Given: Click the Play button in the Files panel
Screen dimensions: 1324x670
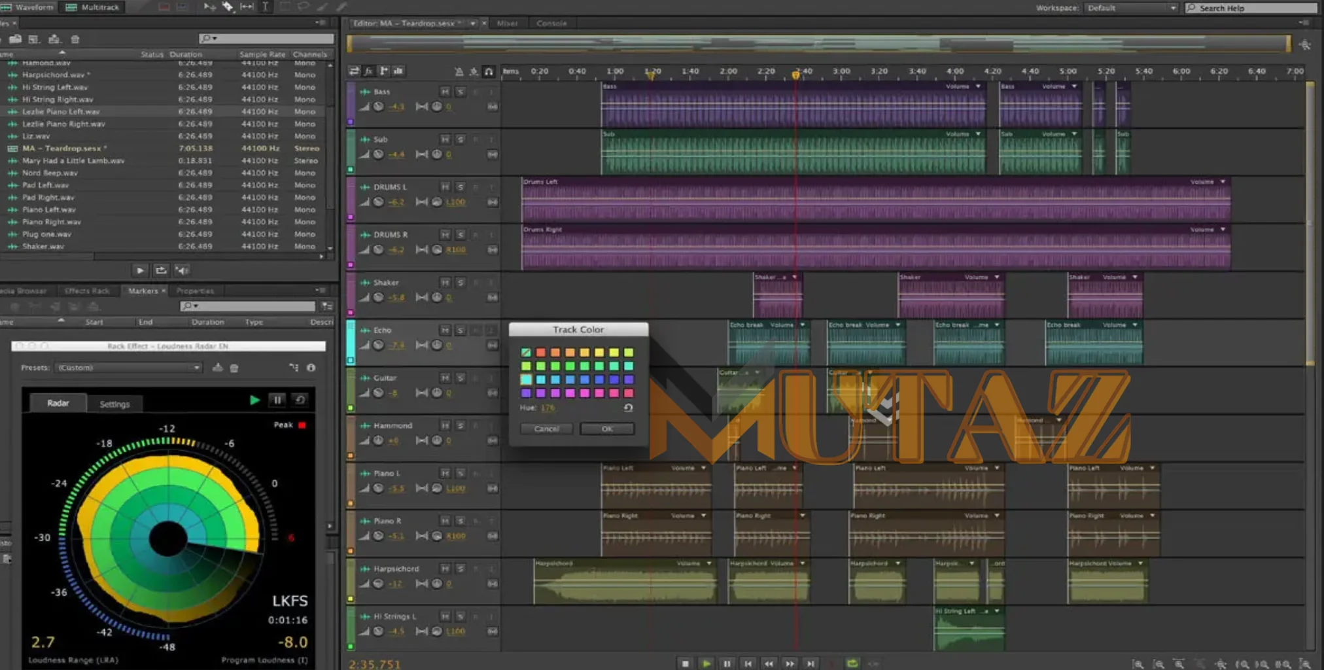Looking at the screenshot, I should pyautogui.click(x=140, y=270).
